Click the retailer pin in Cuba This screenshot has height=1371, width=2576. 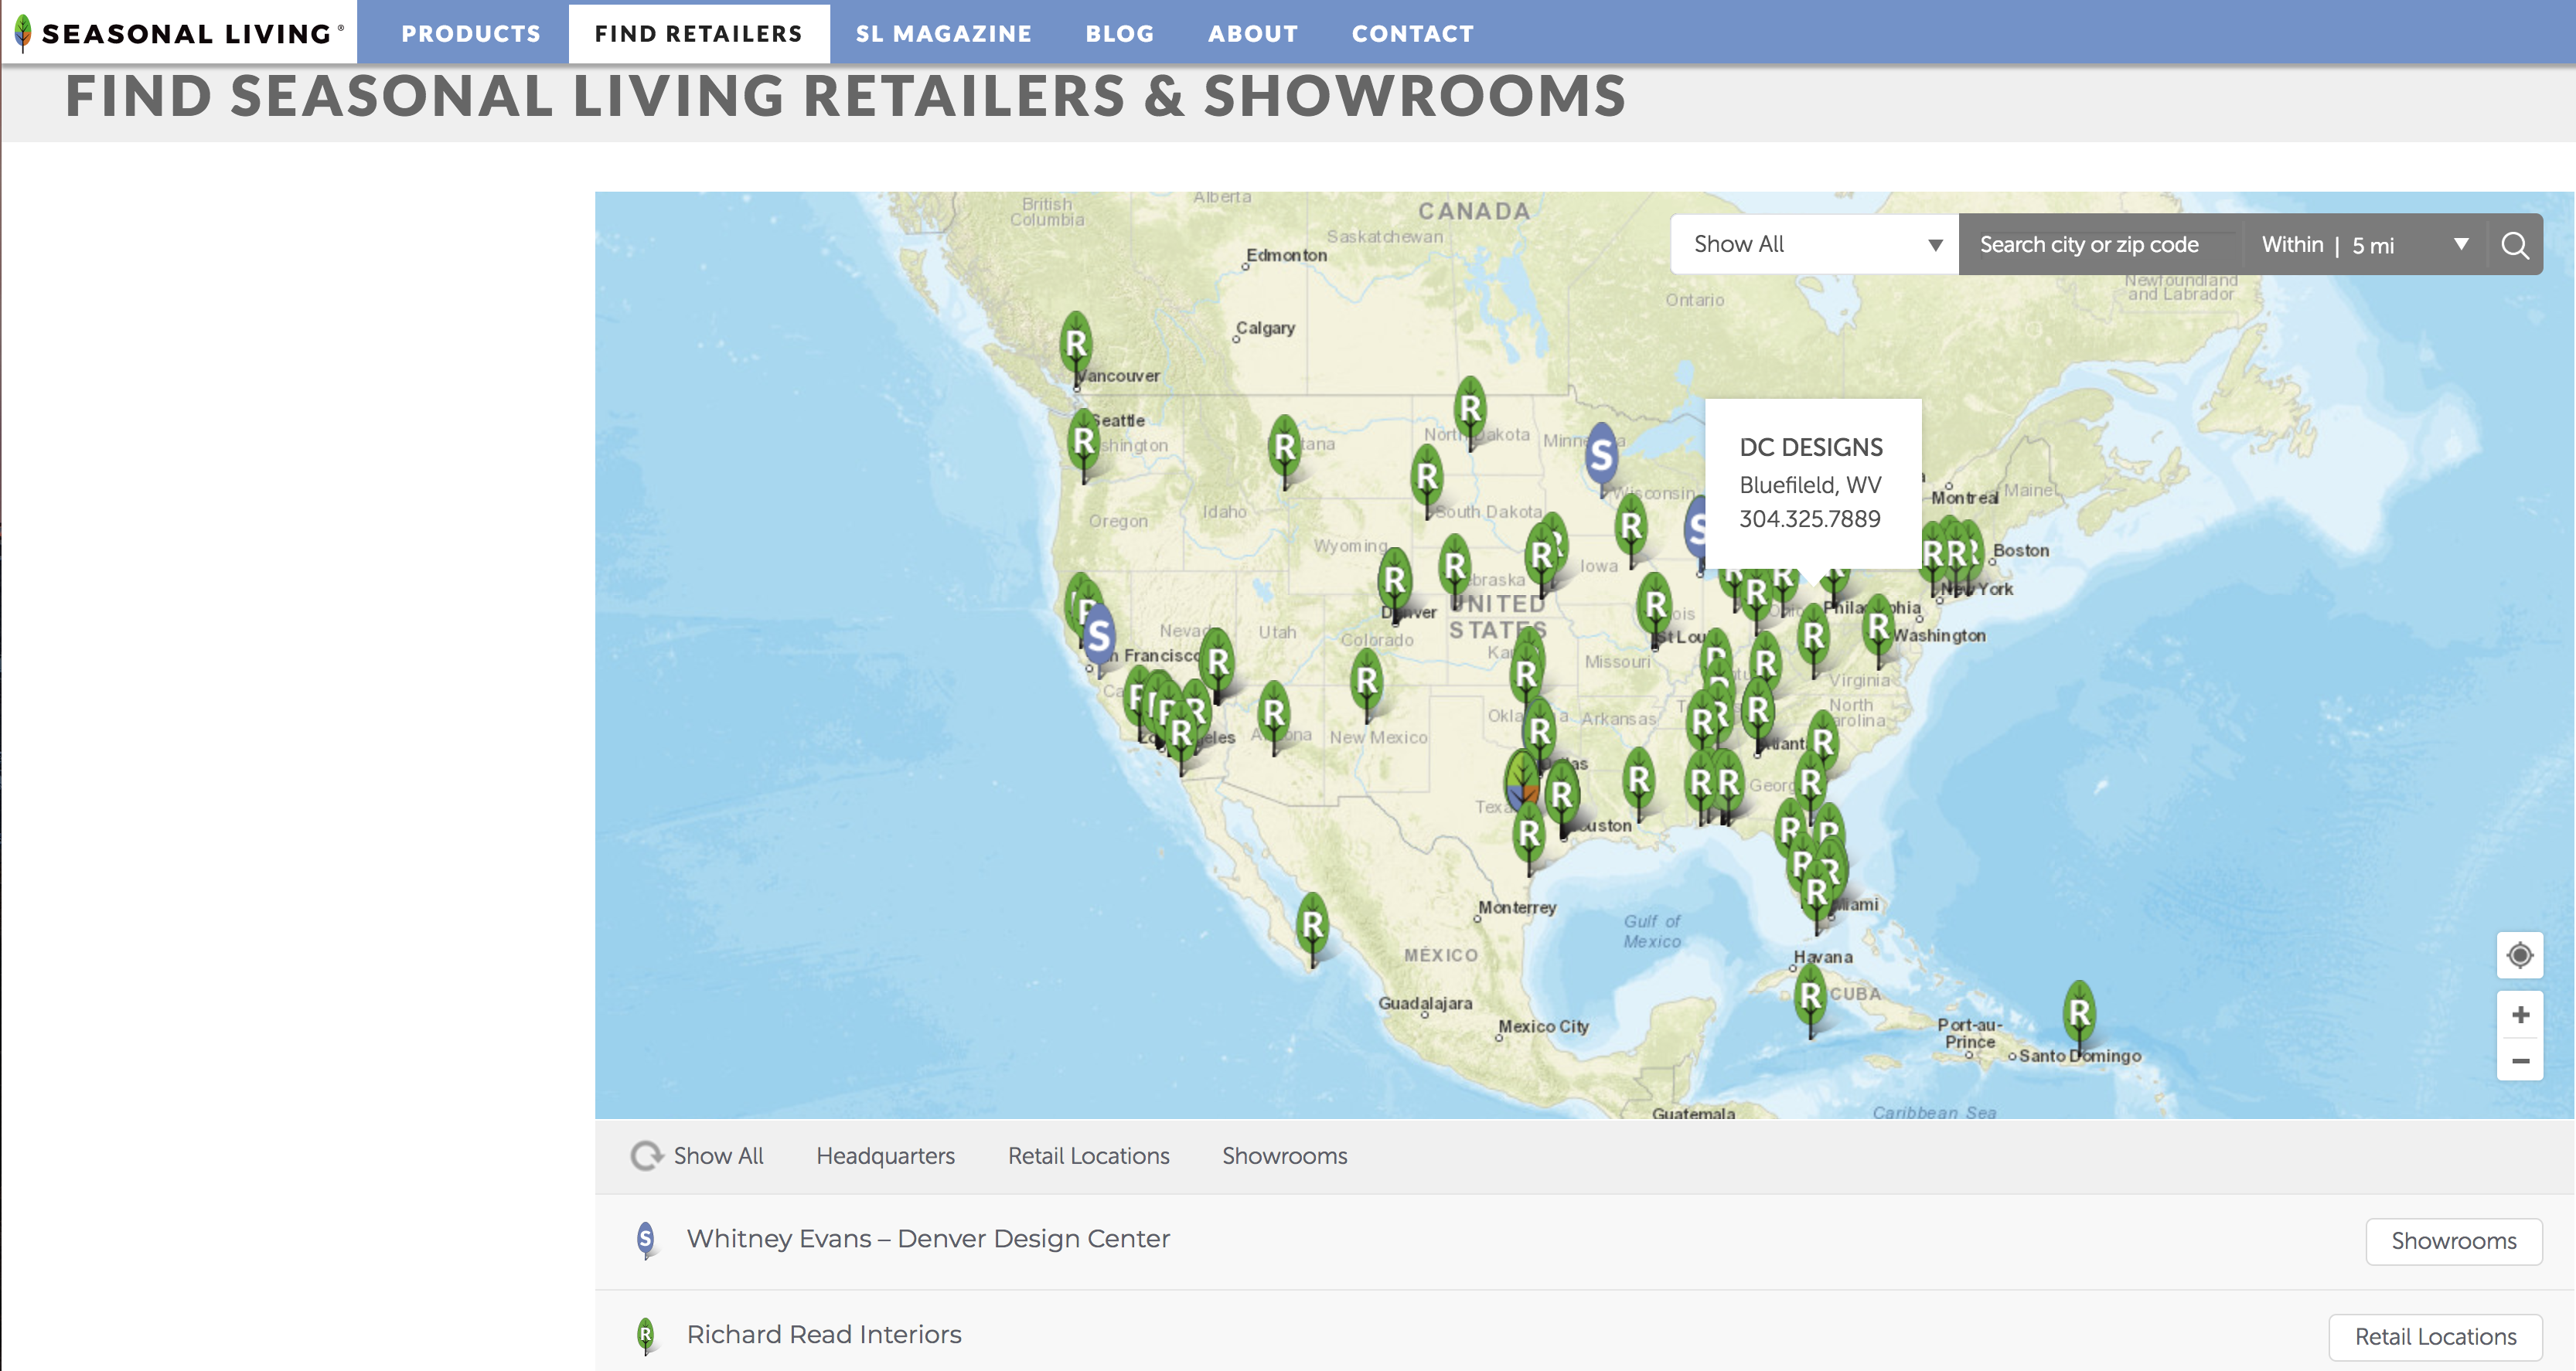pyautogui.click(x=1810, y=997)
